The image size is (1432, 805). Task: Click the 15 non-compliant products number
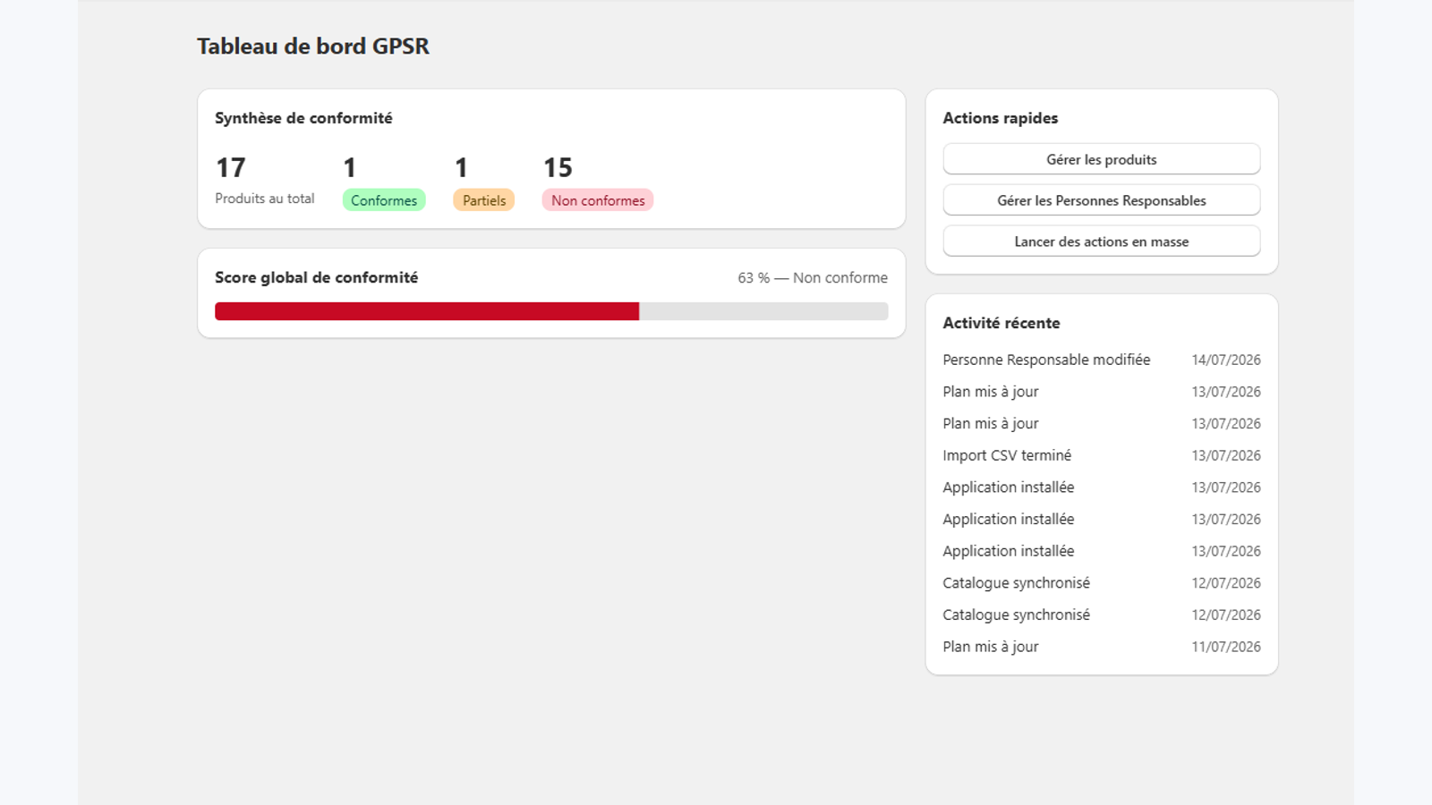pyautogui.click(x=558, y=167)
